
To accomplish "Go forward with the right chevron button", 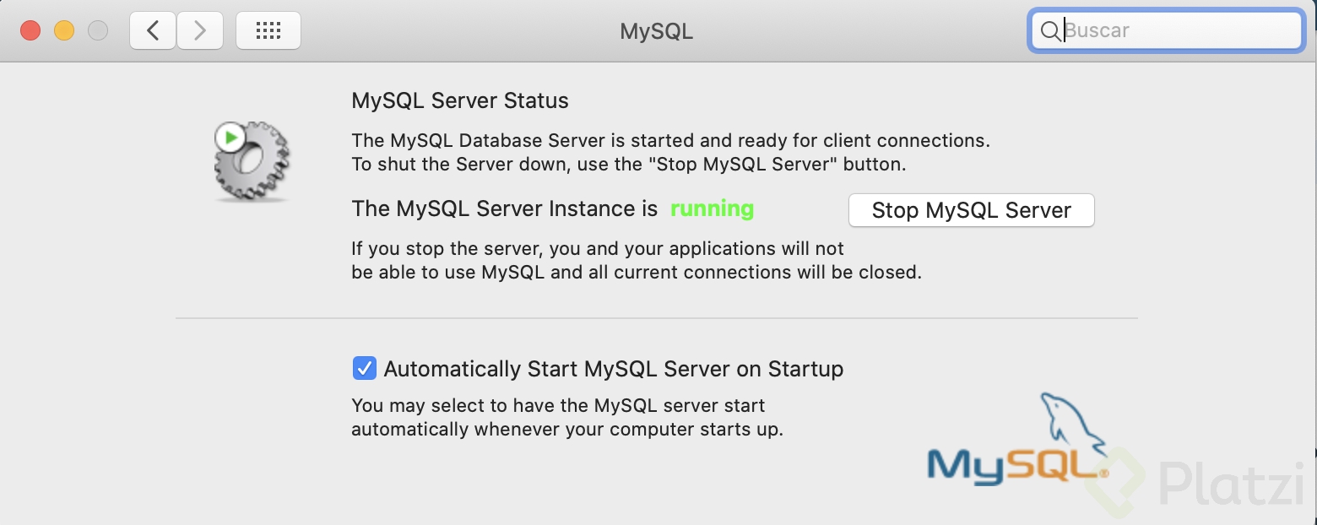I will coord(200,30).
